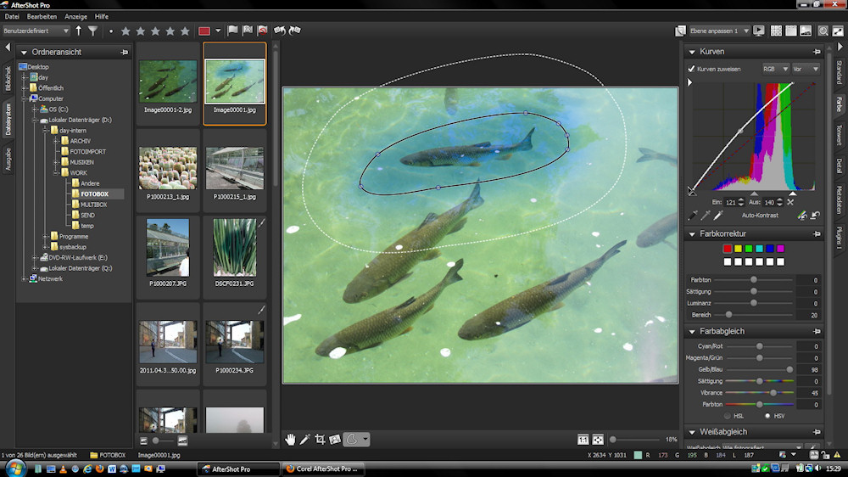
Task: Rotate image left with toolbar icon
Action: pos(279,31)
